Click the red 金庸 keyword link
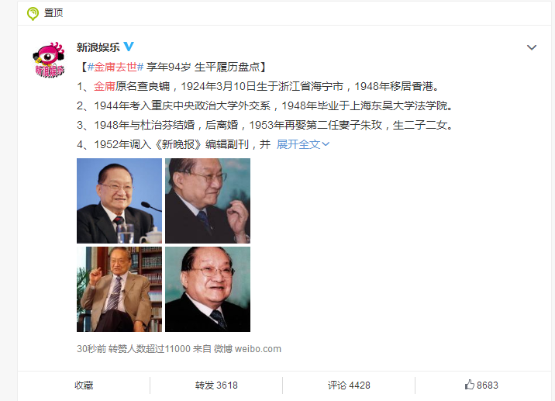The width and height of the screenshot is (555, 401). [x=105, y=86]
